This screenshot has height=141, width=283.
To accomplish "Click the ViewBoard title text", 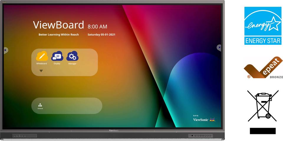I will (x=58, y=25).
